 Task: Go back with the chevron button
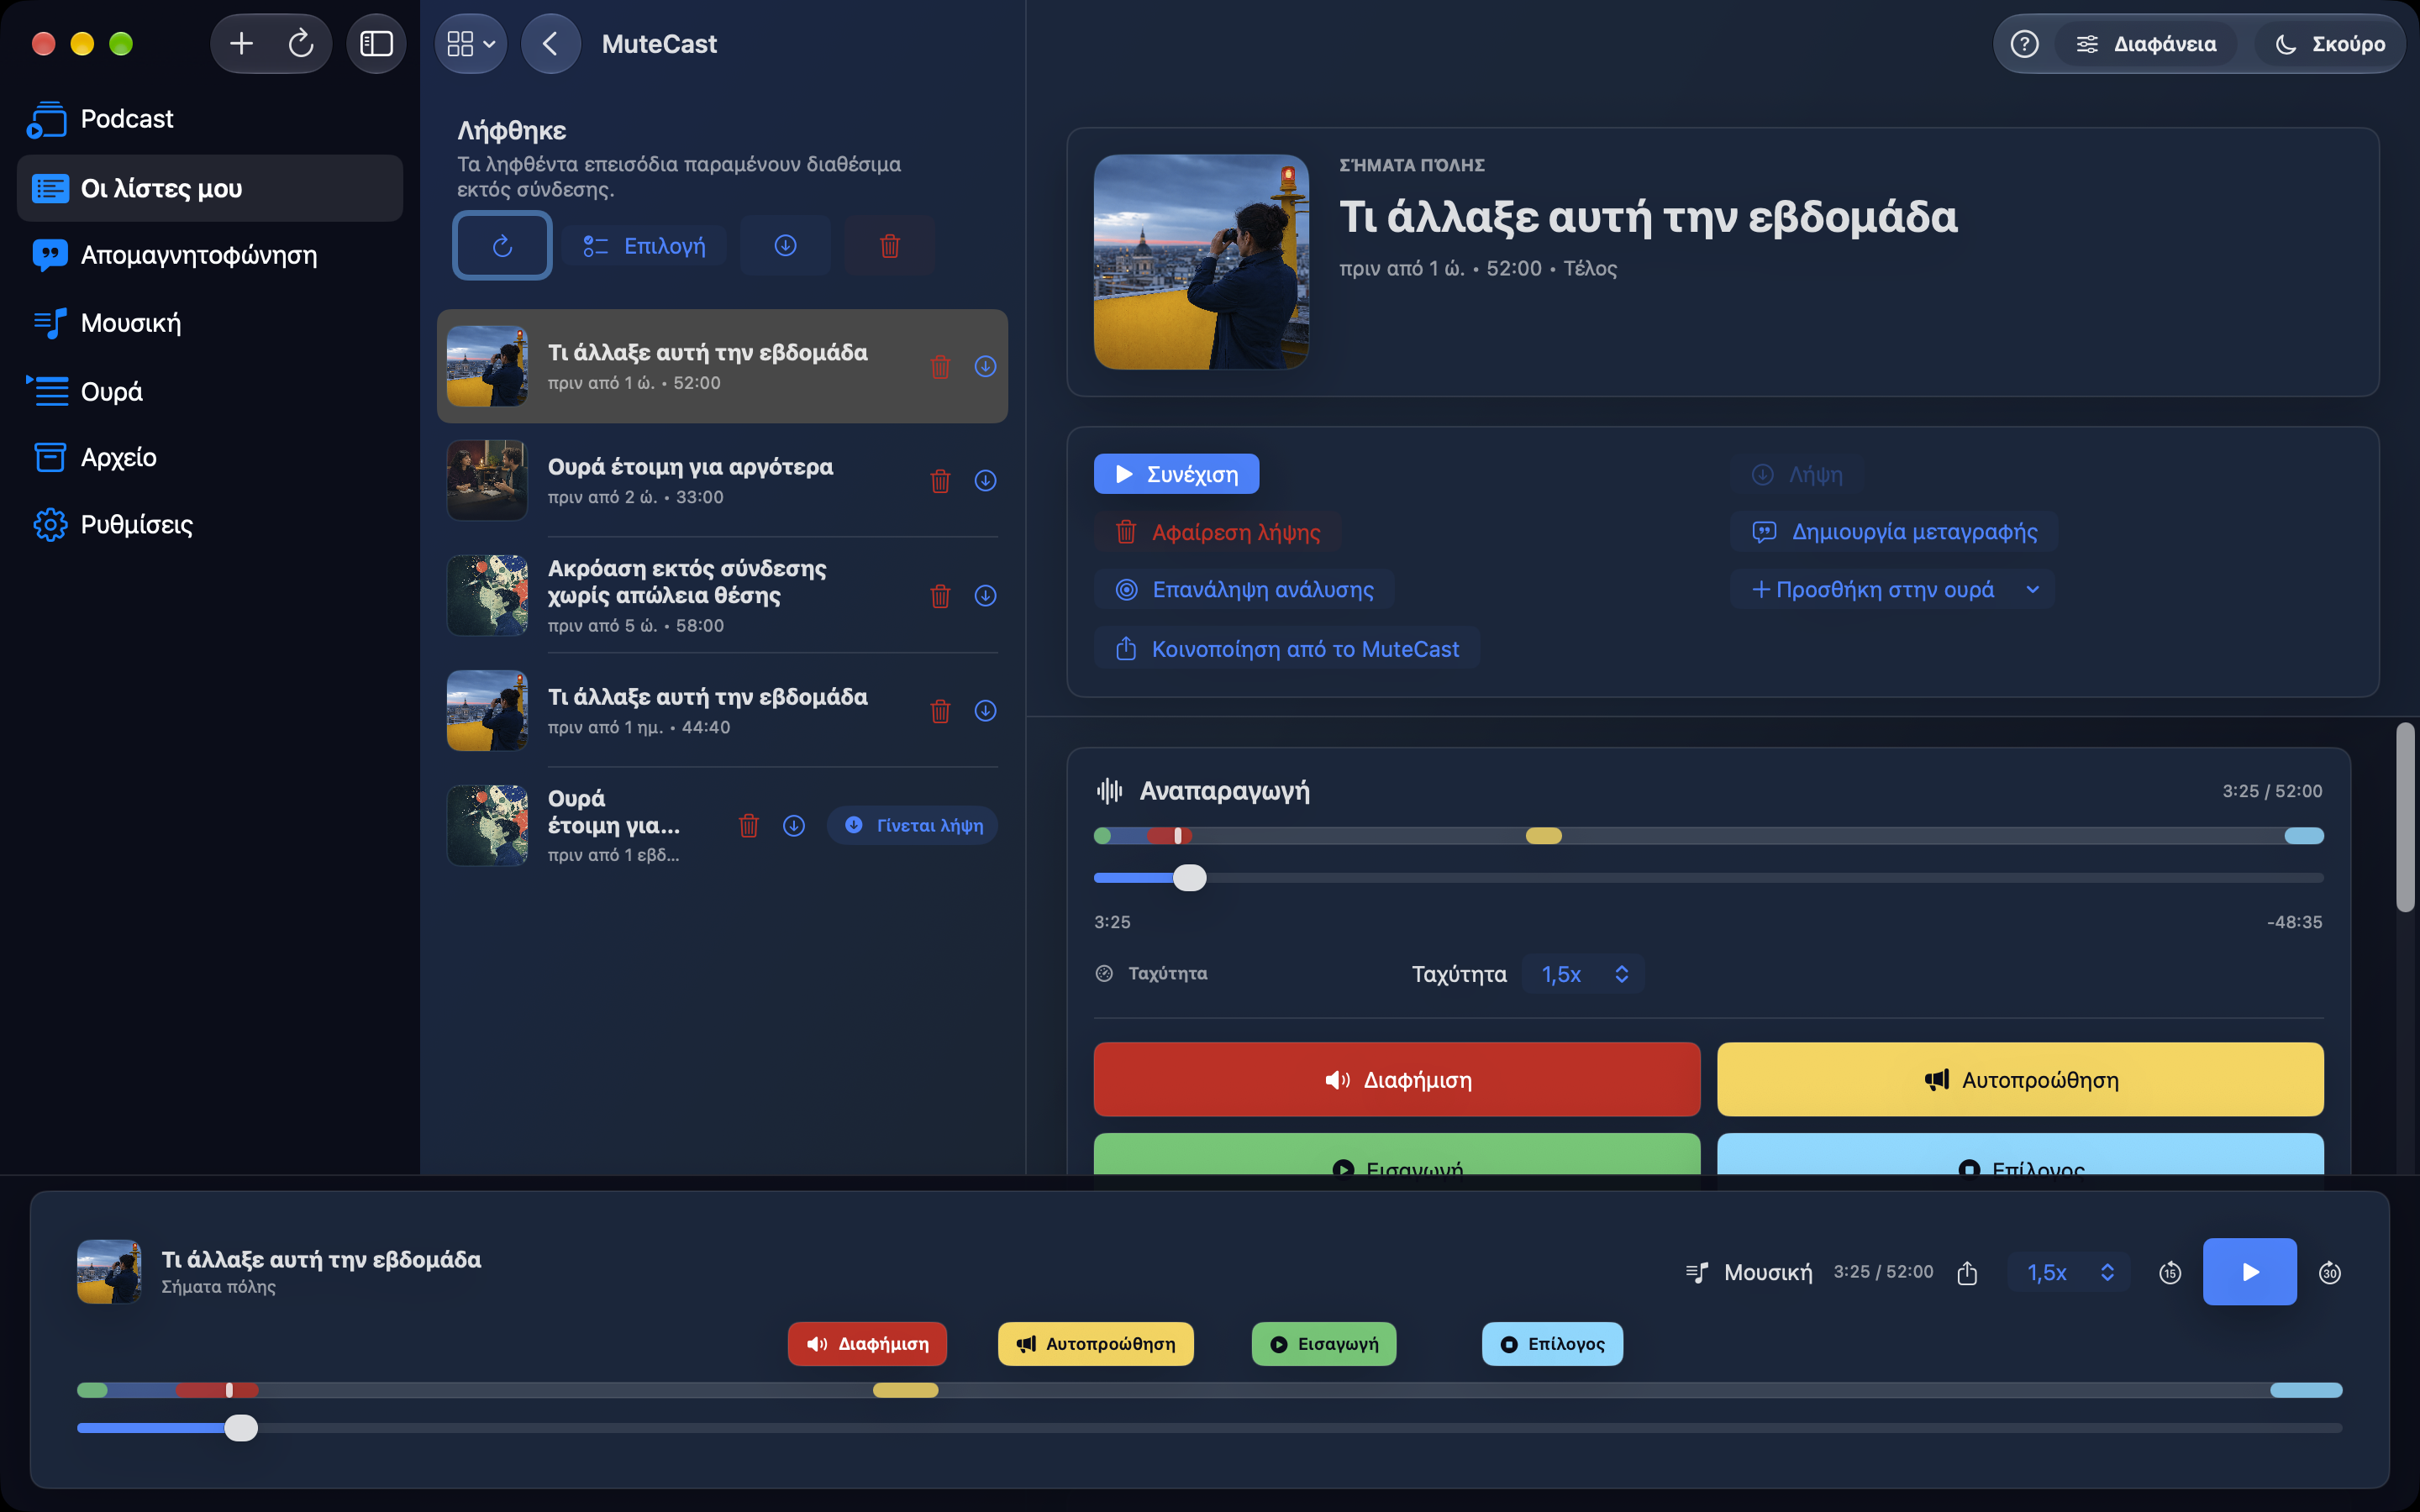[x=550, y=44]
